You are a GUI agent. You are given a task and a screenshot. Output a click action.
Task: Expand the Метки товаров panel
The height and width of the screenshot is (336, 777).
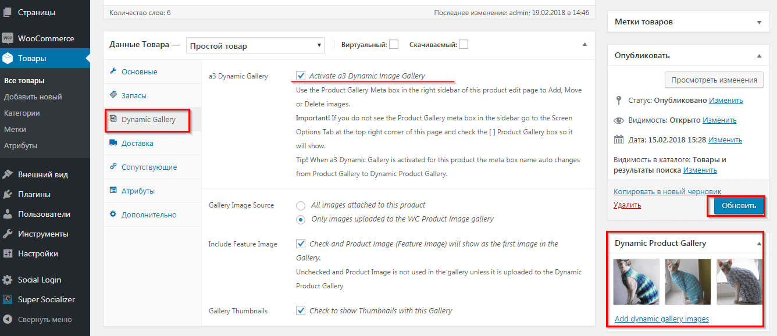click(x=759, y=22)
